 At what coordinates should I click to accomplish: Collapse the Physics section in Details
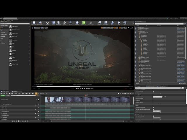[x=135, y=114]
